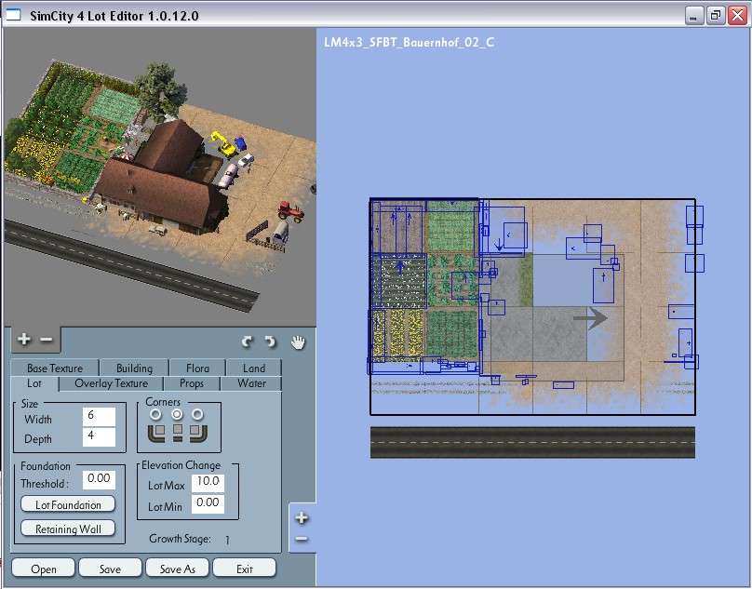The image size is (752, 589).
Task: Open the Overlay Texture tab
Action: click(111, 383)
